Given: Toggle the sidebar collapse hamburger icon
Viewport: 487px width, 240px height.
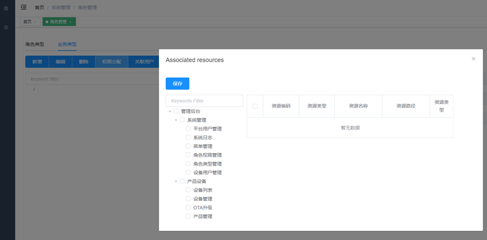Looking at the screenshot, I should pos(24,7).
